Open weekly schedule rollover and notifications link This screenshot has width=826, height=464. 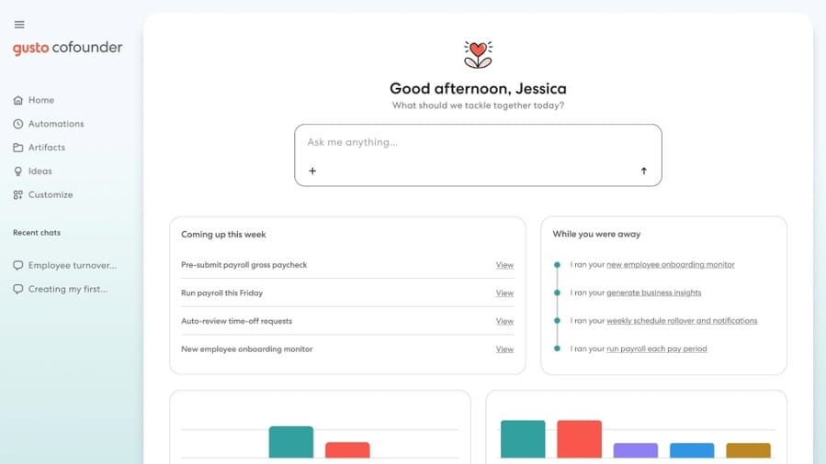coord(682,321)
